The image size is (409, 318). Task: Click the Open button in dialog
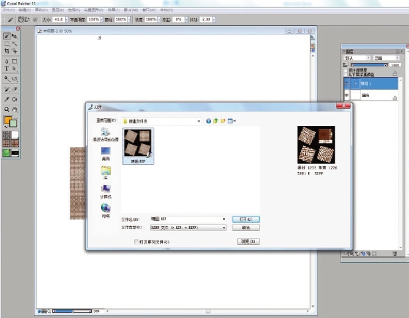click(246, 218)
